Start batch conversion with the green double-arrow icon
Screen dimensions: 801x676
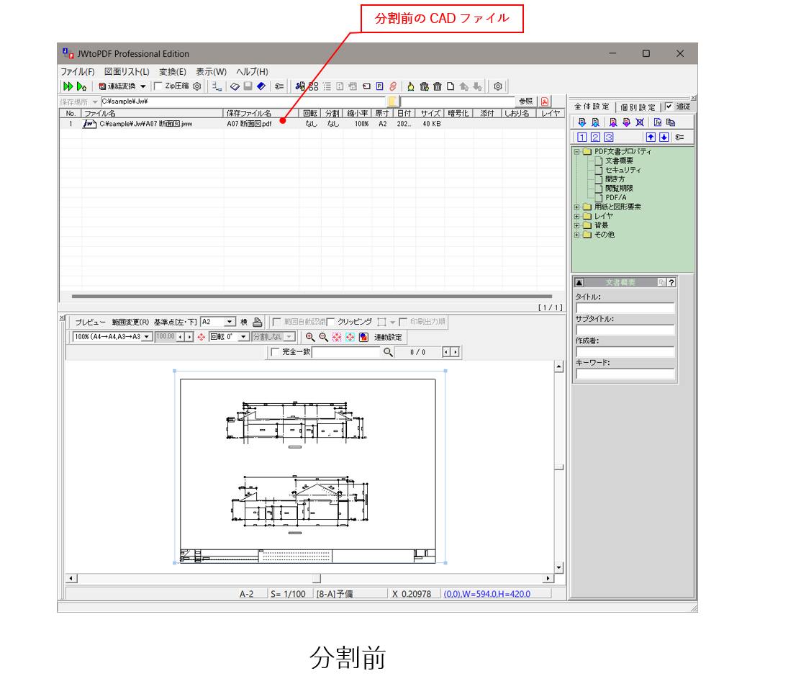(66, 86)
